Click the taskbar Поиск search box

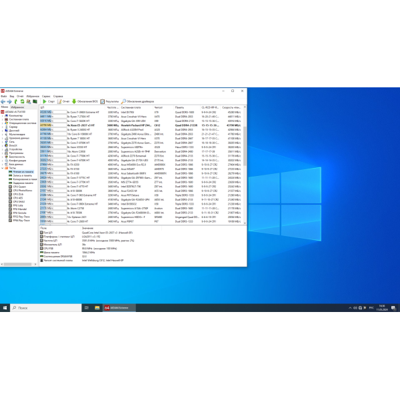[46, 308]
